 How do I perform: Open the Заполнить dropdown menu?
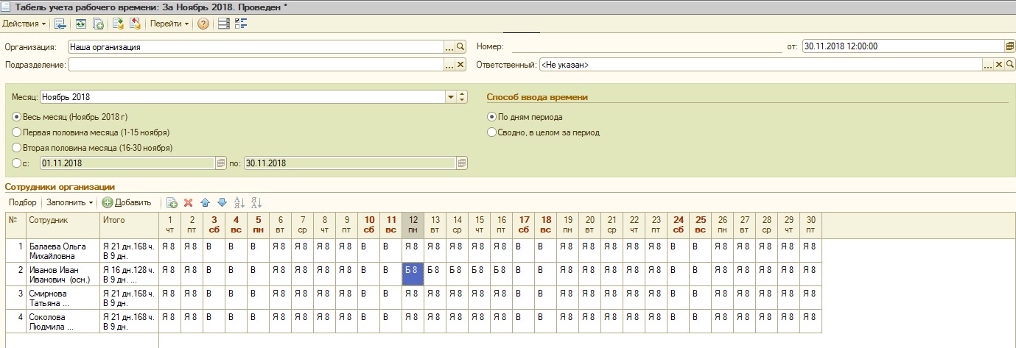coord(70,202)
